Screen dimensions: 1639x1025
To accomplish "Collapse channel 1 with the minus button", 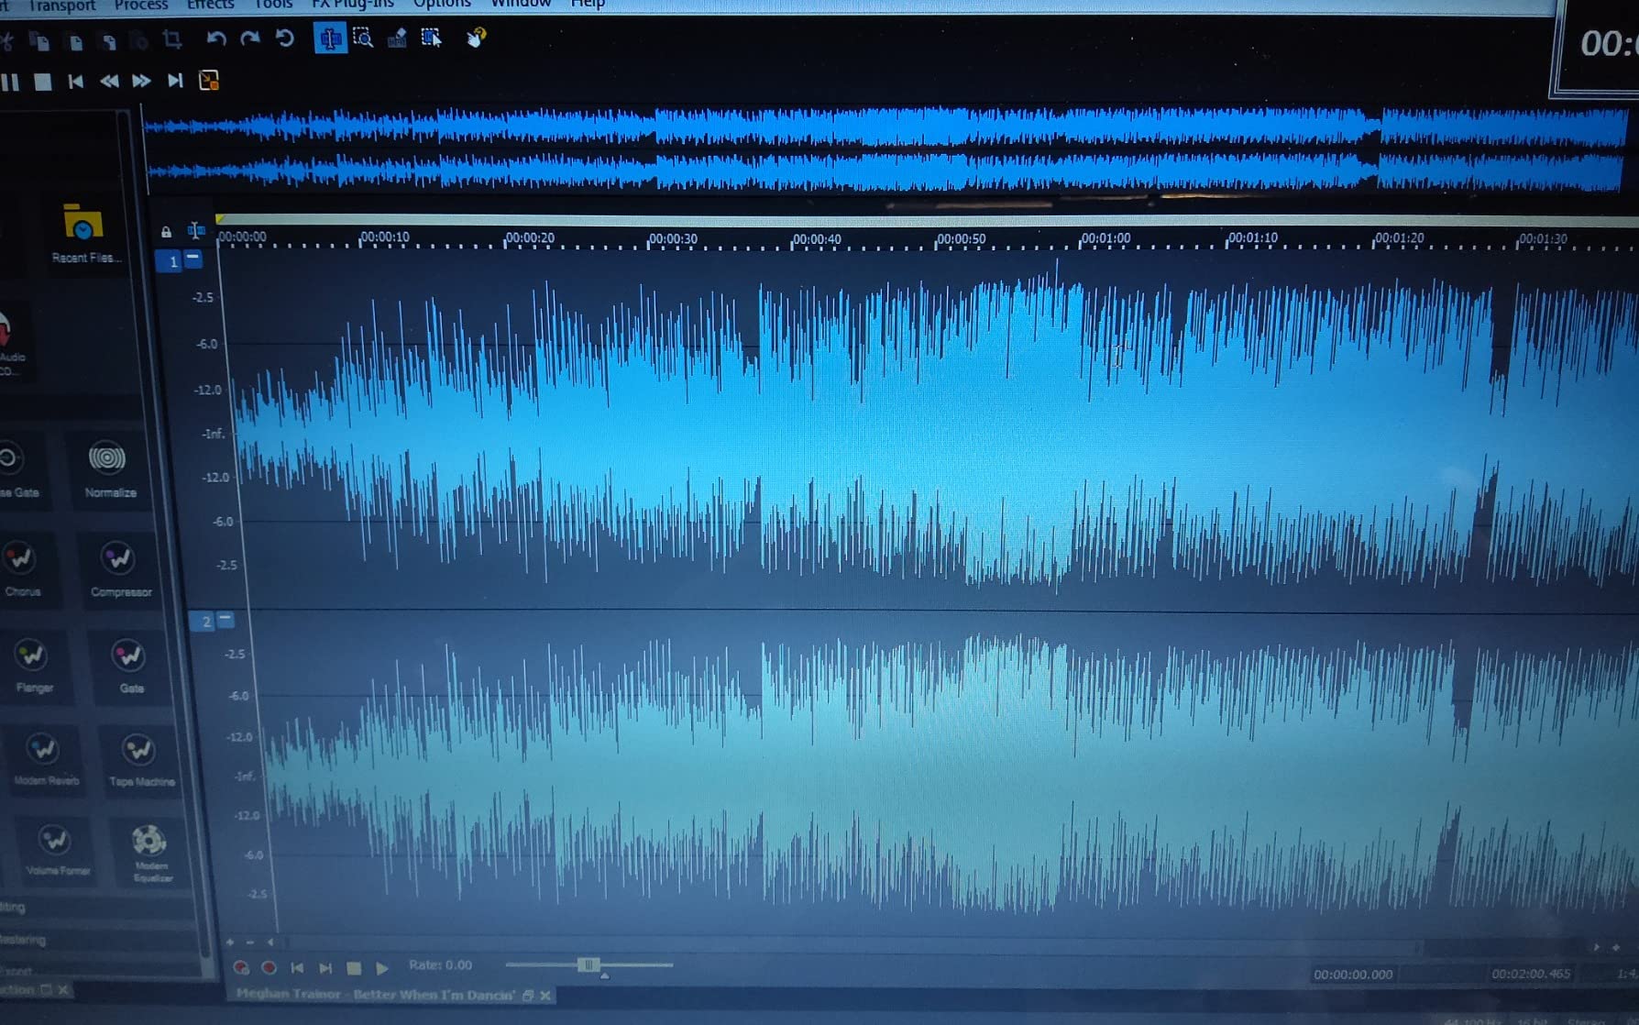I will (x=193, y=259).
